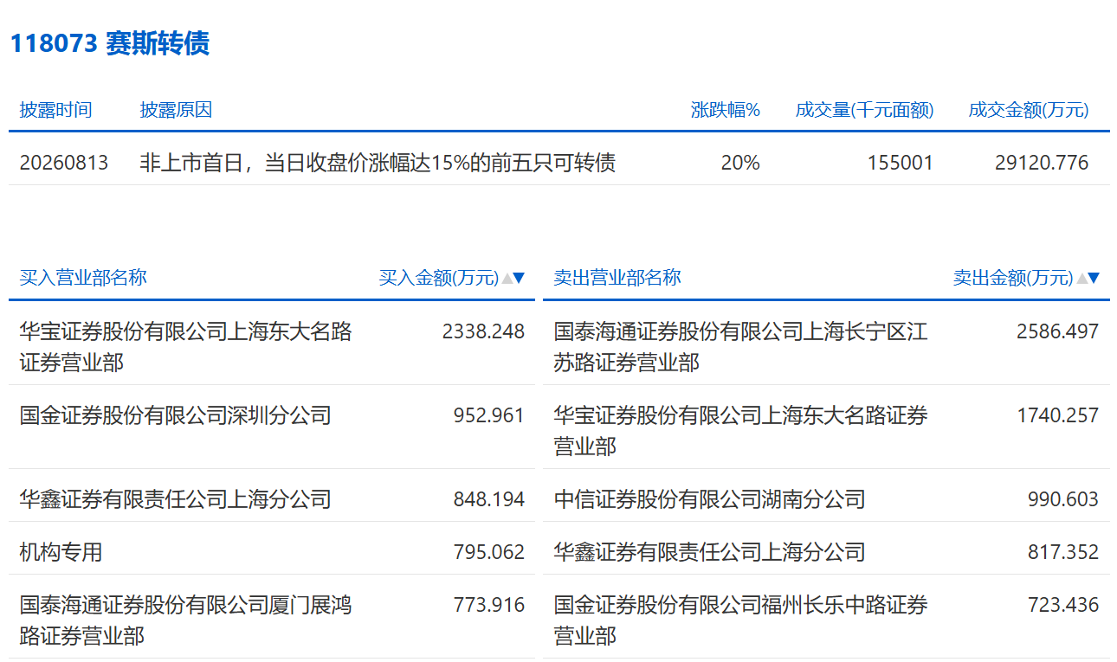Viewport: 1117px width, 662px height.
Task: Select 国金证券福州长乐中路证券营业部 seller row
Action: (x=741, y=620)
